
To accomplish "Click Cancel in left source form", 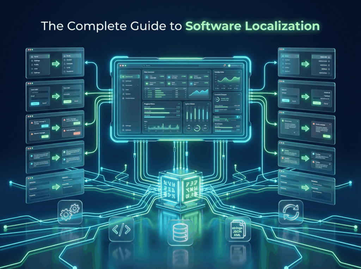I will point(44,103).
